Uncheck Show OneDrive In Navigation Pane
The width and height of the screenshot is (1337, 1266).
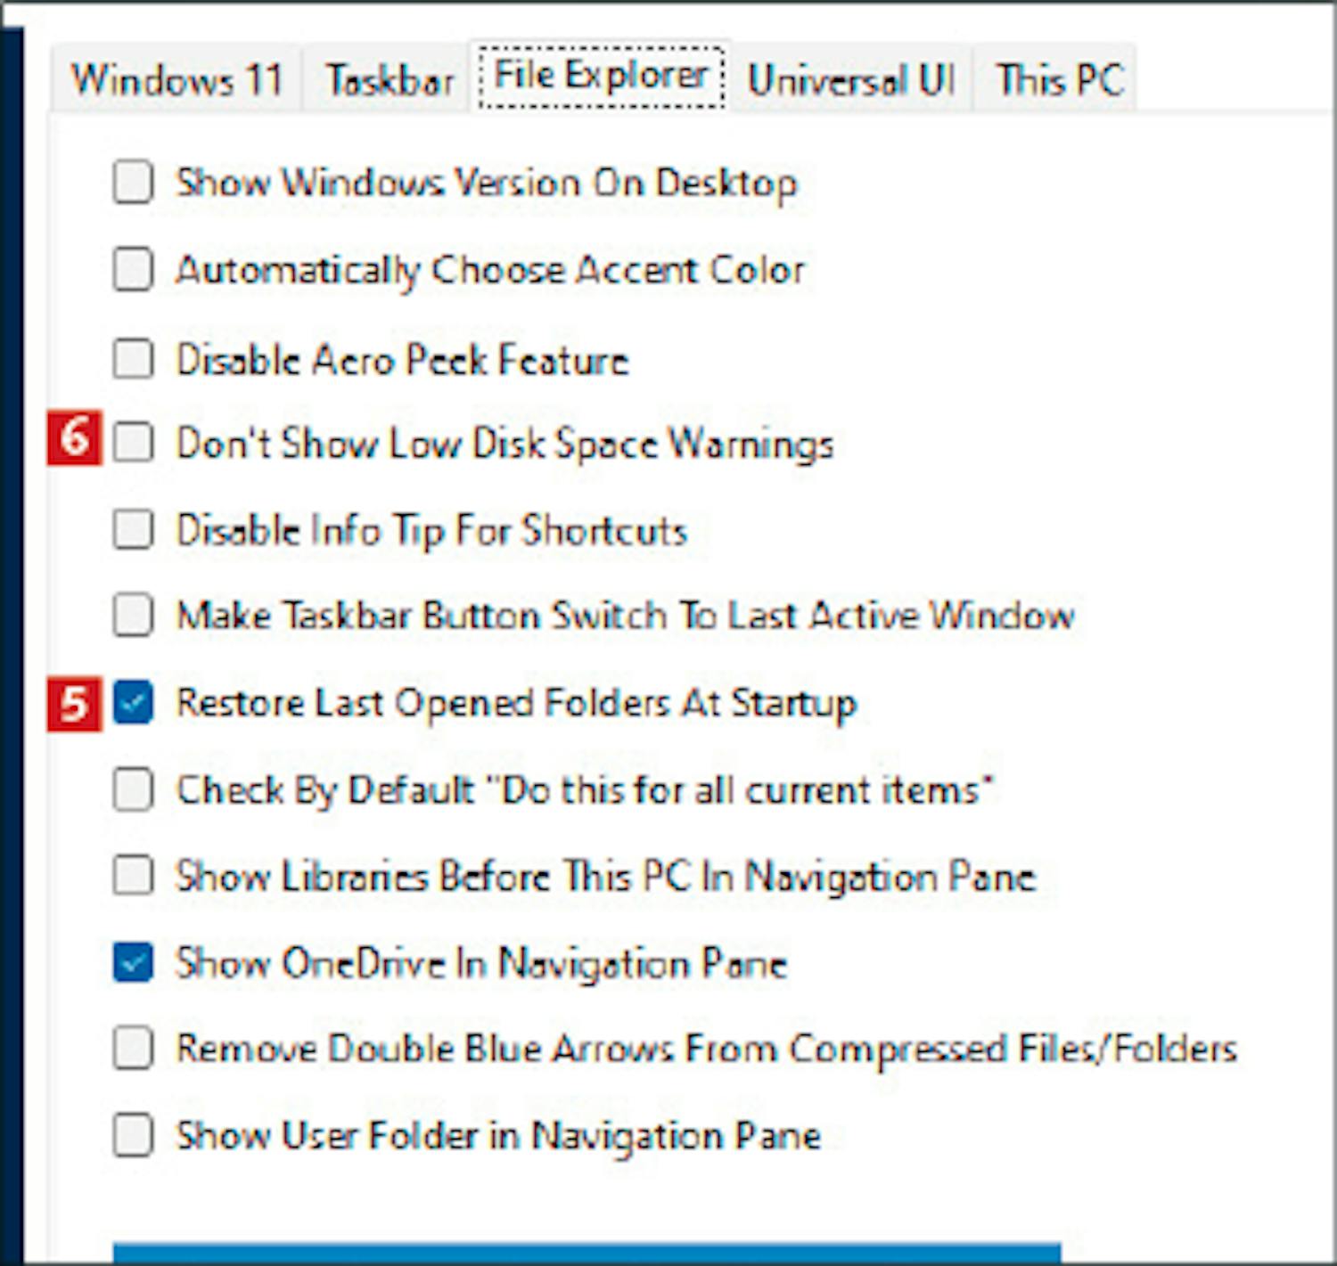click(133, 963)
